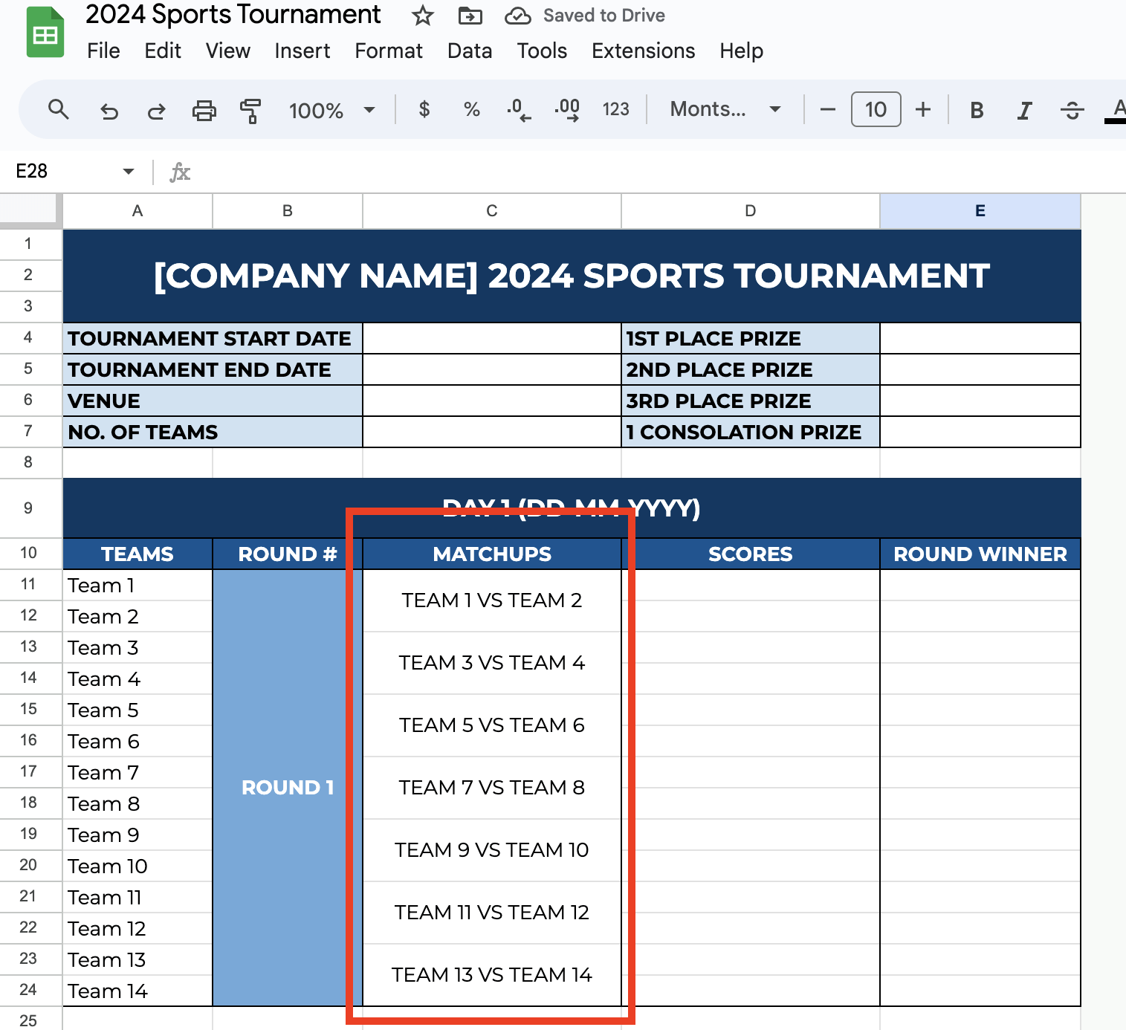
Task: Click the font size 10 field
Action: click(x=876, y=110)
